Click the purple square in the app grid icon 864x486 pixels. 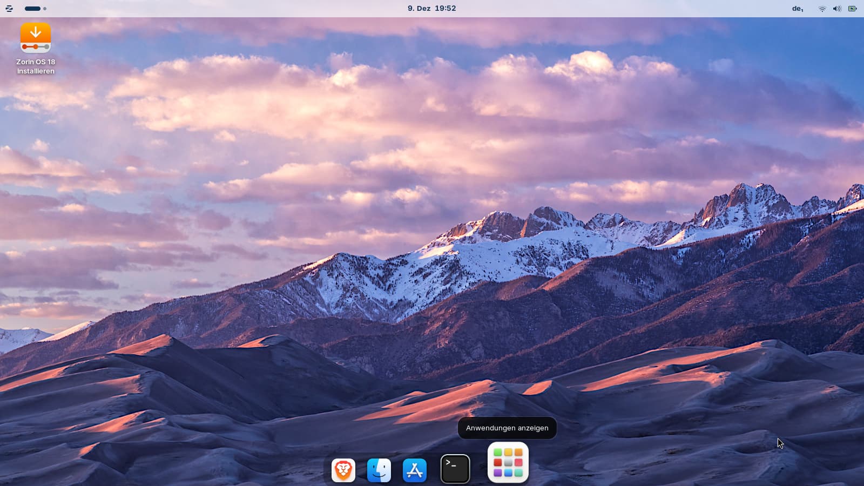[x=498, y=473]
